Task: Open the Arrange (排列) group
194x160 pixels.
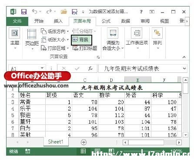Action: 157,39
